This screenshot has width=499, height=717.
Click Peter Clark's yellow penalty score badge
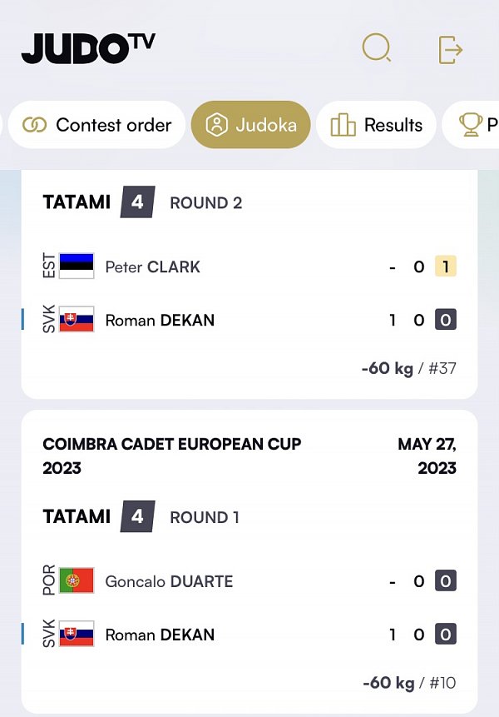pos(446,266)
